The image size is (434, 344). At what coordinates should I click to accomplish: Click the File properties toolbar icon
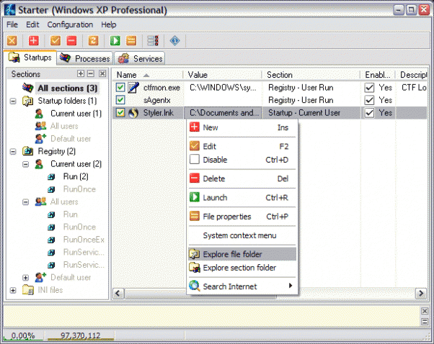pyautogui.click(x=131, y=40)
